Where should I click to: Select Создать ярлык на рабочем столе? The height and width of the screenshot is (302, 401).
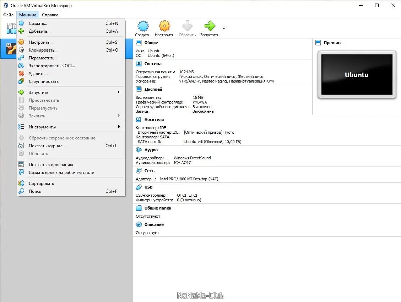point(71,173)
